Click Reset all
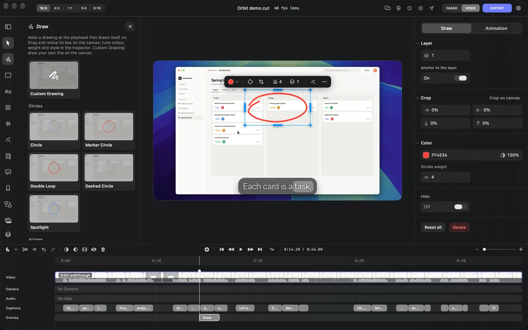528x330 pixels. 433,227
